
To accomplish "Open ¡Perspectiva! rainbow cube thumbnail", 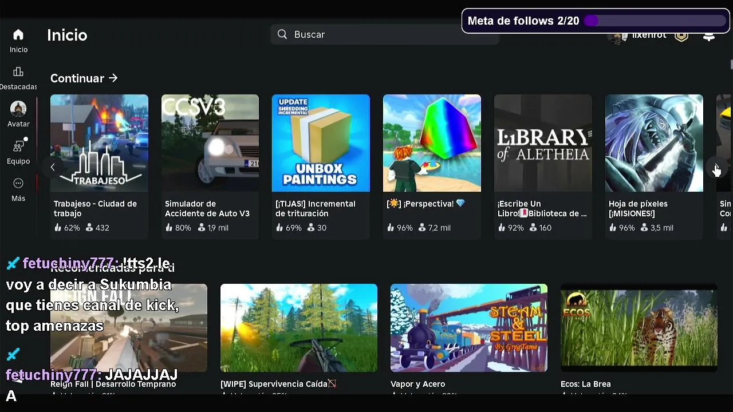I will point(432,143).
